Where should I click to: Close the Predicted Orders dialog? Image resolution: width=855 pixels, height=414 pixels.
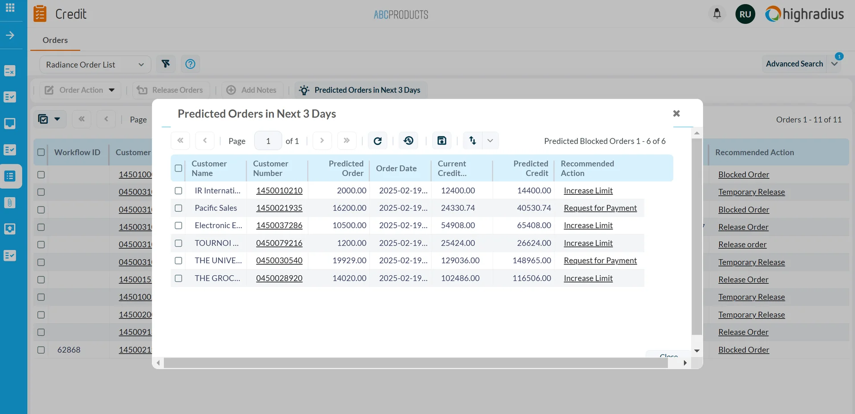pyautogui.click(x=676, y=113)
